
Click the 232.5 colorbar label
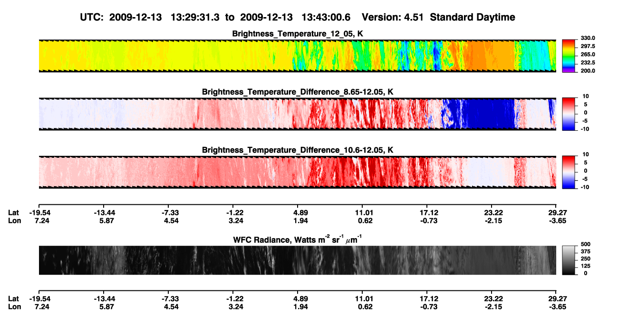[x=587, y=63]
